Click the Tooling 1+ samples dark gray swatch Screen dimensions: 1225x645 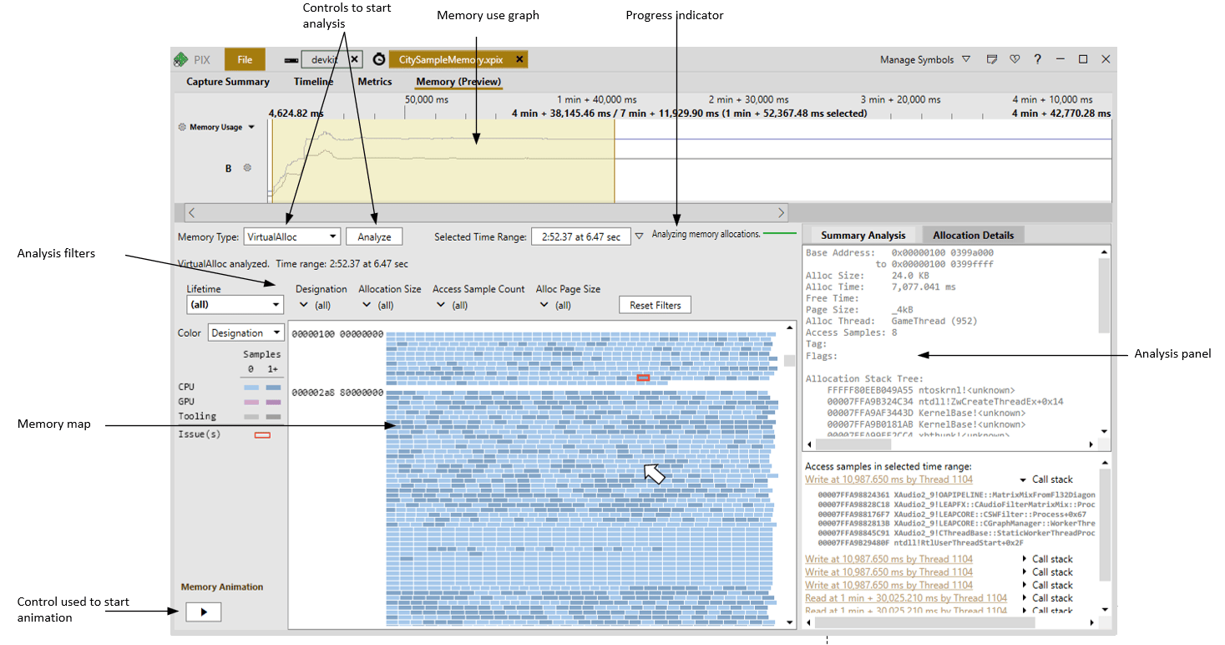coord(273,416)
